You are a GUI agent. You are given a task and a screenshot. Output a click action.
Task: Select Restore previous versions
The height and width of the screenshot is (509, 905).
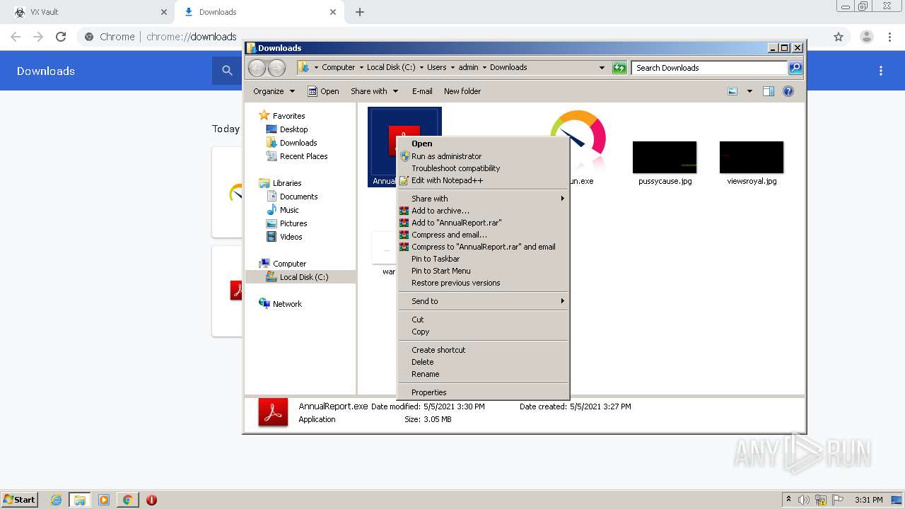click(483, 283)
